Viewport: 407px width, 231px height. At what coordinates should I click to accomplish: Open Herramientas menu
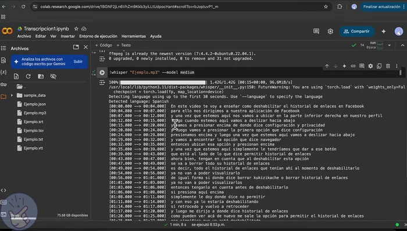[133, 37]
